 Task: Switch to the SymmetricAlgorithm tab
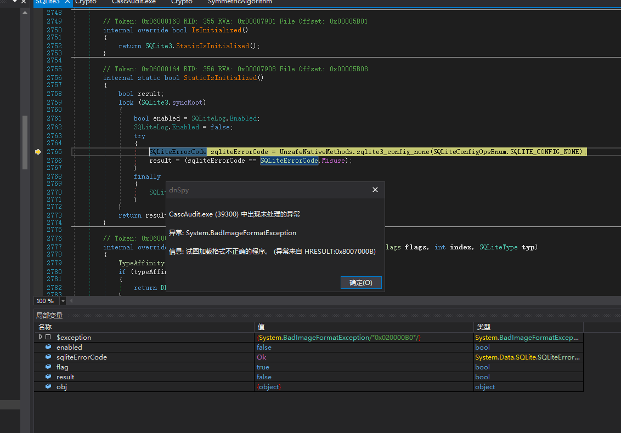click(x=240, y=2)
